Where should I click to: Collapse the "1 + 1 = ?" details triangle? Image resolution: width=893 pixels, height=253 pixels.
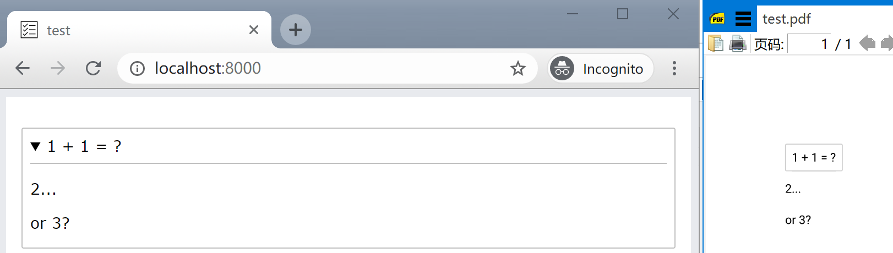click(x=36, y=146)
